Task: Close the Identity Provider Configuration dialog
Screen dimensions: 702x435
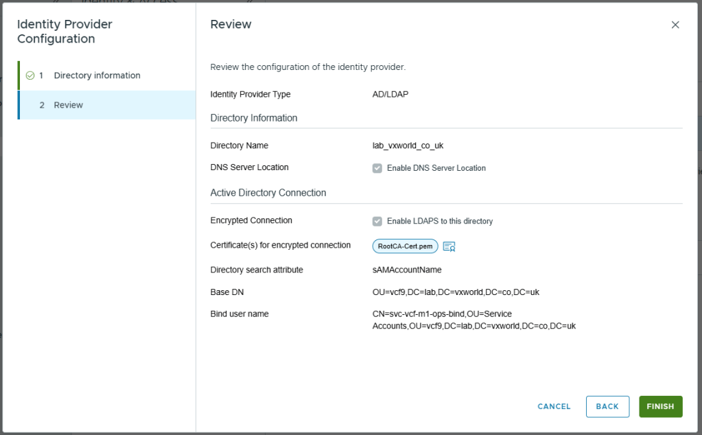Action: click(x=675, y=25)
